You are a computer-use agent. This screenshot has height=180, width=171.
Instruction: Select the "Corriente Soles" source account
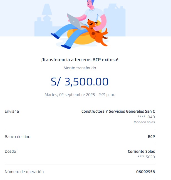click(141, 151)
